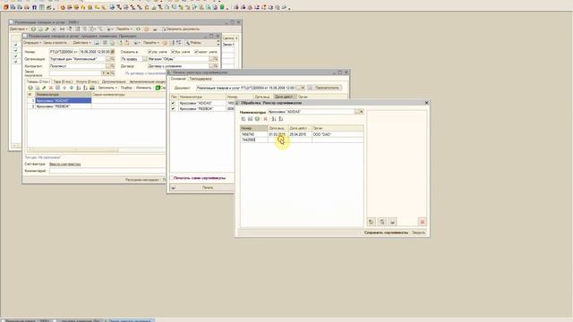
Task: Click the Перезаполнить button
Action: (x=325, y=88)
